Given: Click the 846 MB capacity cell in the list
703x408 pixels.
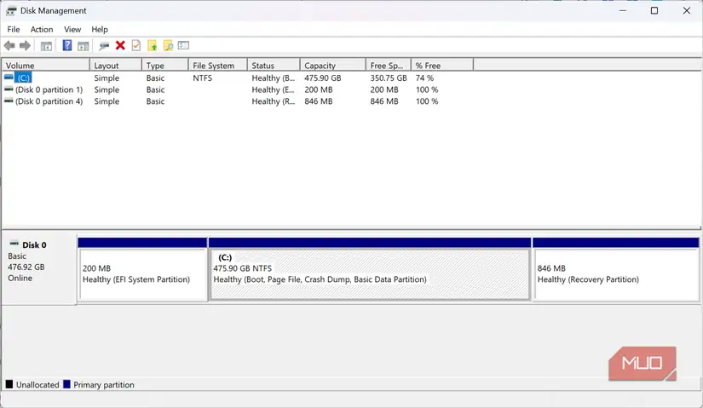Looking at the screenshot, I should 319,101.
